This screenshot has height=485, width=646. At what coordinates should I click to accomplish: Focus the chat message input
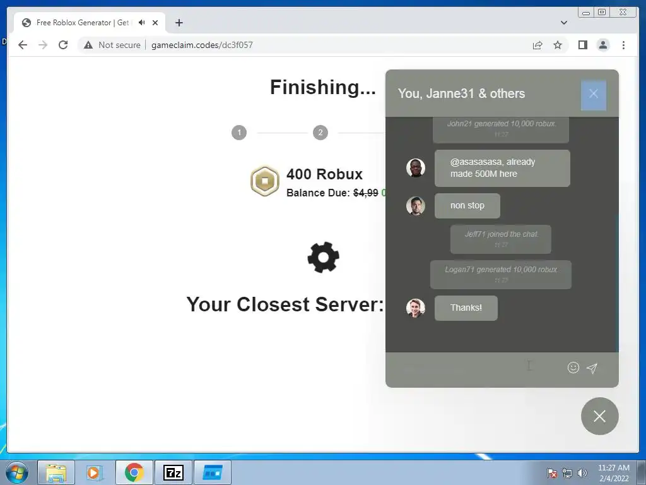click(478, 368)
